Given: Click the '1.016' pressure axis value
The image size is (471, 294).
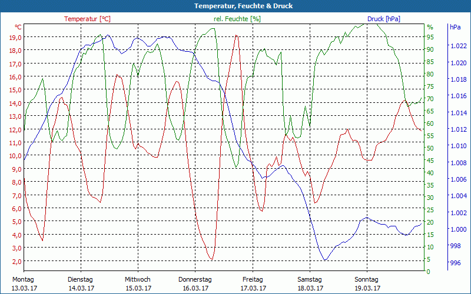Looking at the screenshot, I should (459, 96).
